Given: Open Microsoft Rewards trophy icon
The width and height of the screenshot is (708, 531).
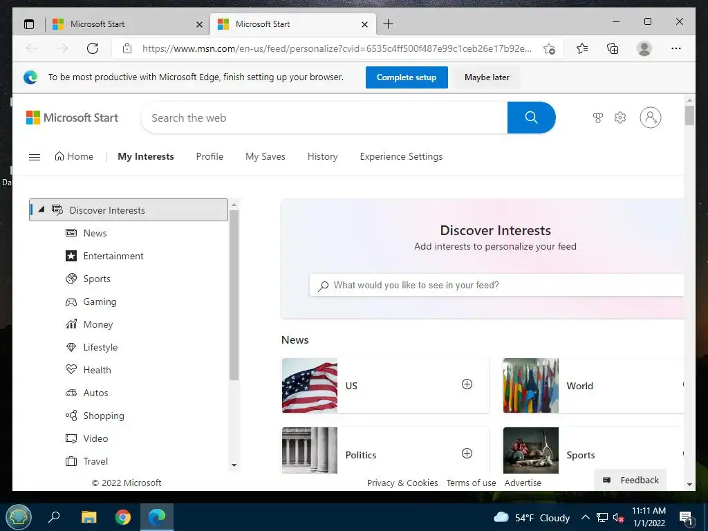Looking at the screenshot, I should [598, 118].
